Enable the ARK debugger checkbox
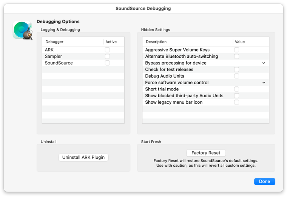 point(107,50)
